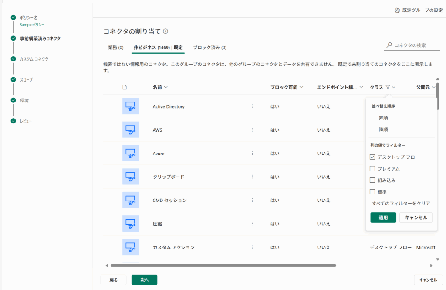446x290 pixels.
Task: Uncheck the デスクトップ フロー filter checkbox
Action: point(372,157)
